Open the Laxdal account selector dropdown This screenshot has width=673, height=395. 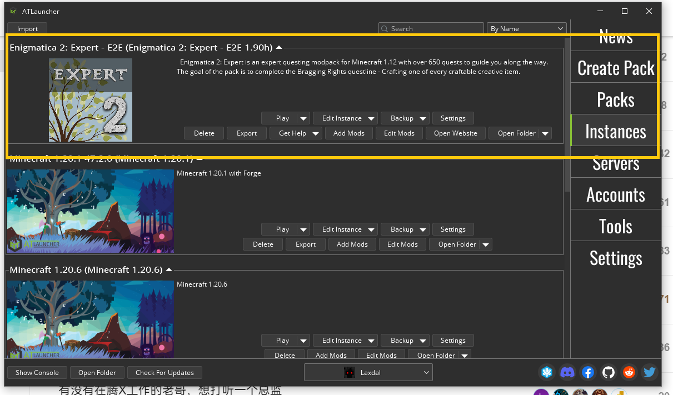pyautogui.click(x=368, y=372)
